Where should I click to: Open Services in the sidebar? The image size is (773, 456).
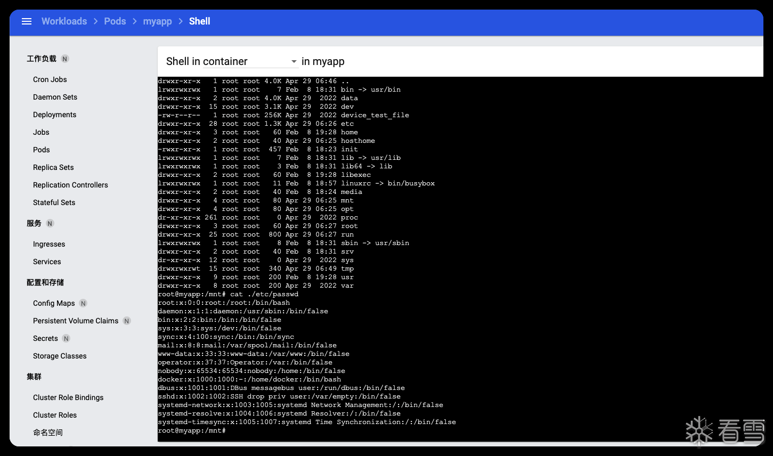[x=47, y=262]
